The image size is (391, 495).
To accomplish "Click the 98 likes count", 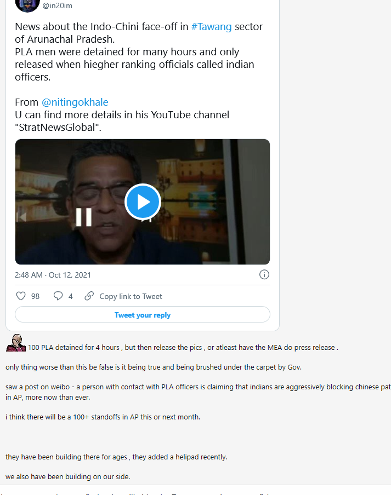I will click(36, 296).
